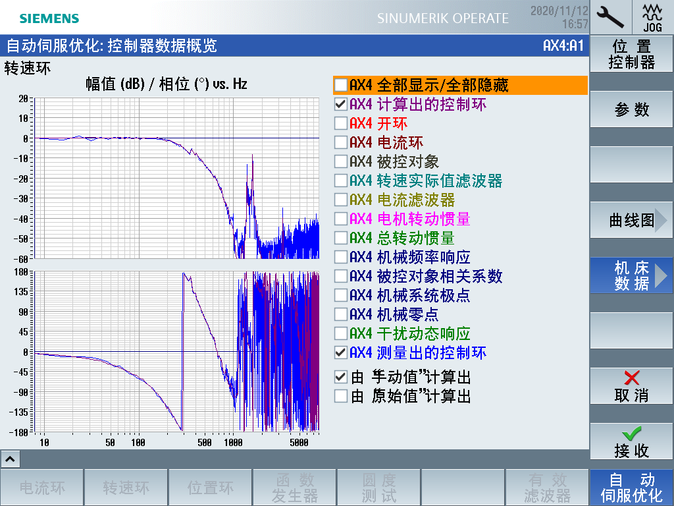Click inside the amplitude (dB) plot
The width and height of the screenshot is (674, 506).
point(176,178)
